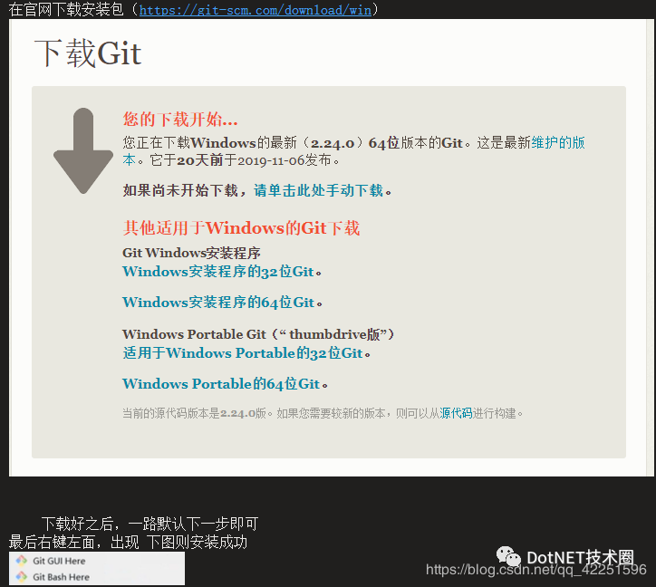This screenshot has height=587, width=656.
Task: Click the 下载Git page heading
Action: [x=88, y=53]
